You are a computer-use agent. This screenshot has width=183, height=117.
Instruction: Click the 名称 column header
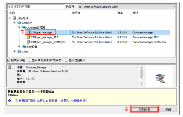pyautogui.click(x=12, y=13)
